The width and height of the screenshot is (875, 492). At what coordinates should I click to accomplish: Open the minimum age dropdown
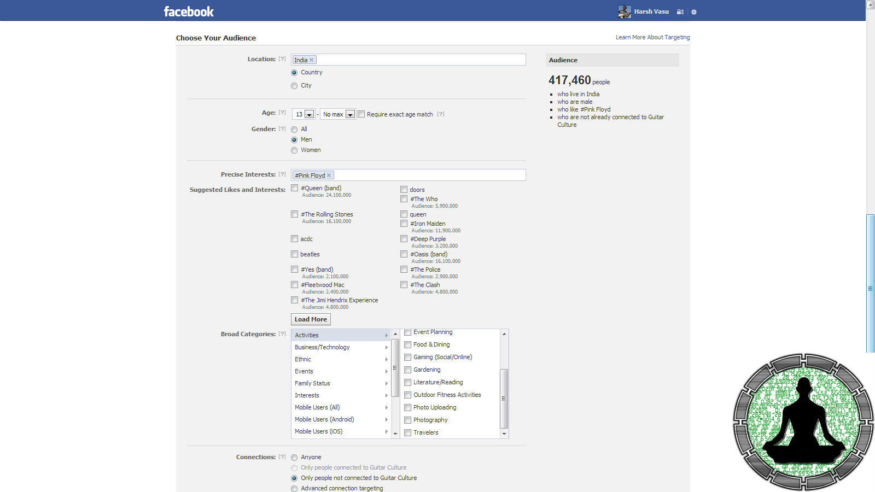tap(304, 114)
